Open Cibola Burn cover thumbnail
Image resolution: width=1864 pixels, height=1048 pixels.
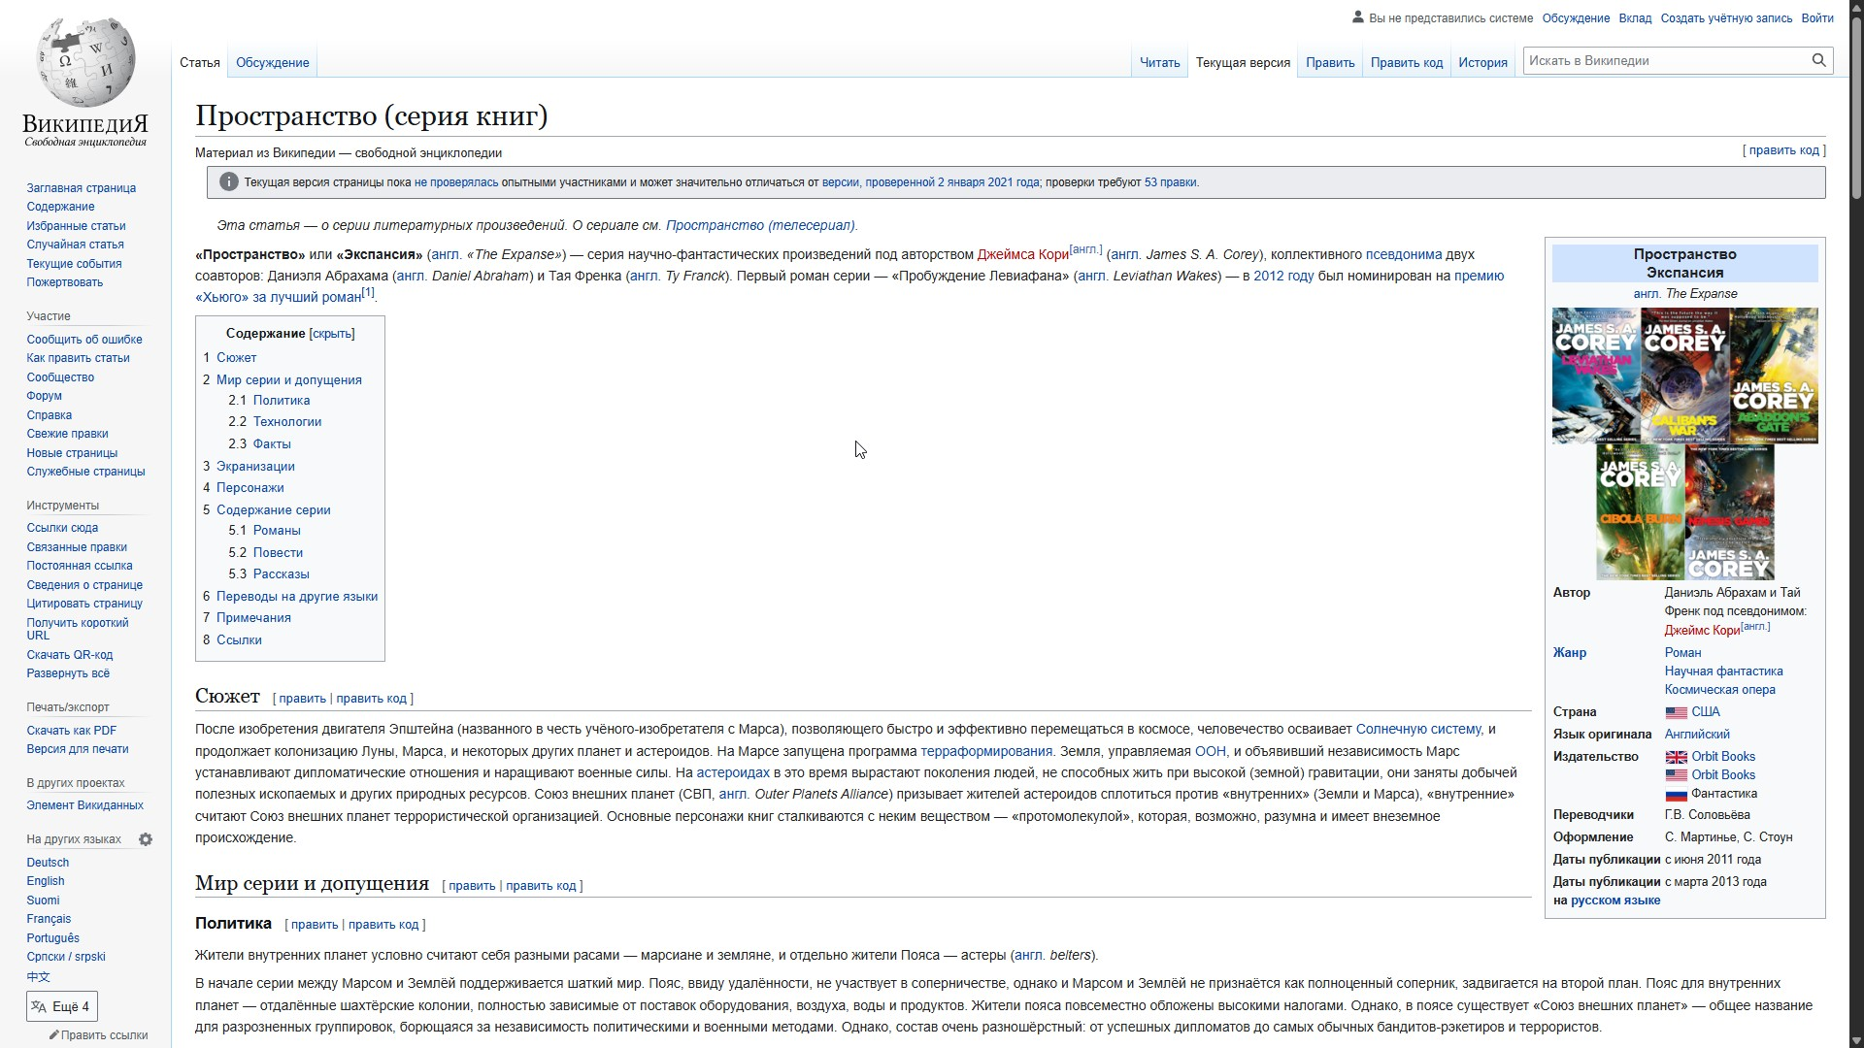tap(1641, 511)
